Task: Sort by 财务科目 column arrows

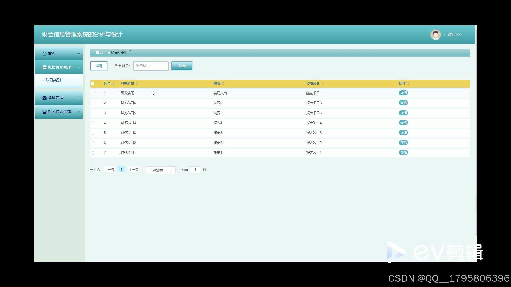Action: [137, 83]
